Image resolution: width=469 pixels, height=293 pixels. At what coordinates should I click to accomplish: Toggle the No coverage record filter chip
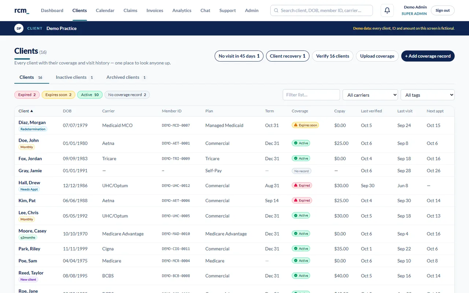tap(127, 95)
